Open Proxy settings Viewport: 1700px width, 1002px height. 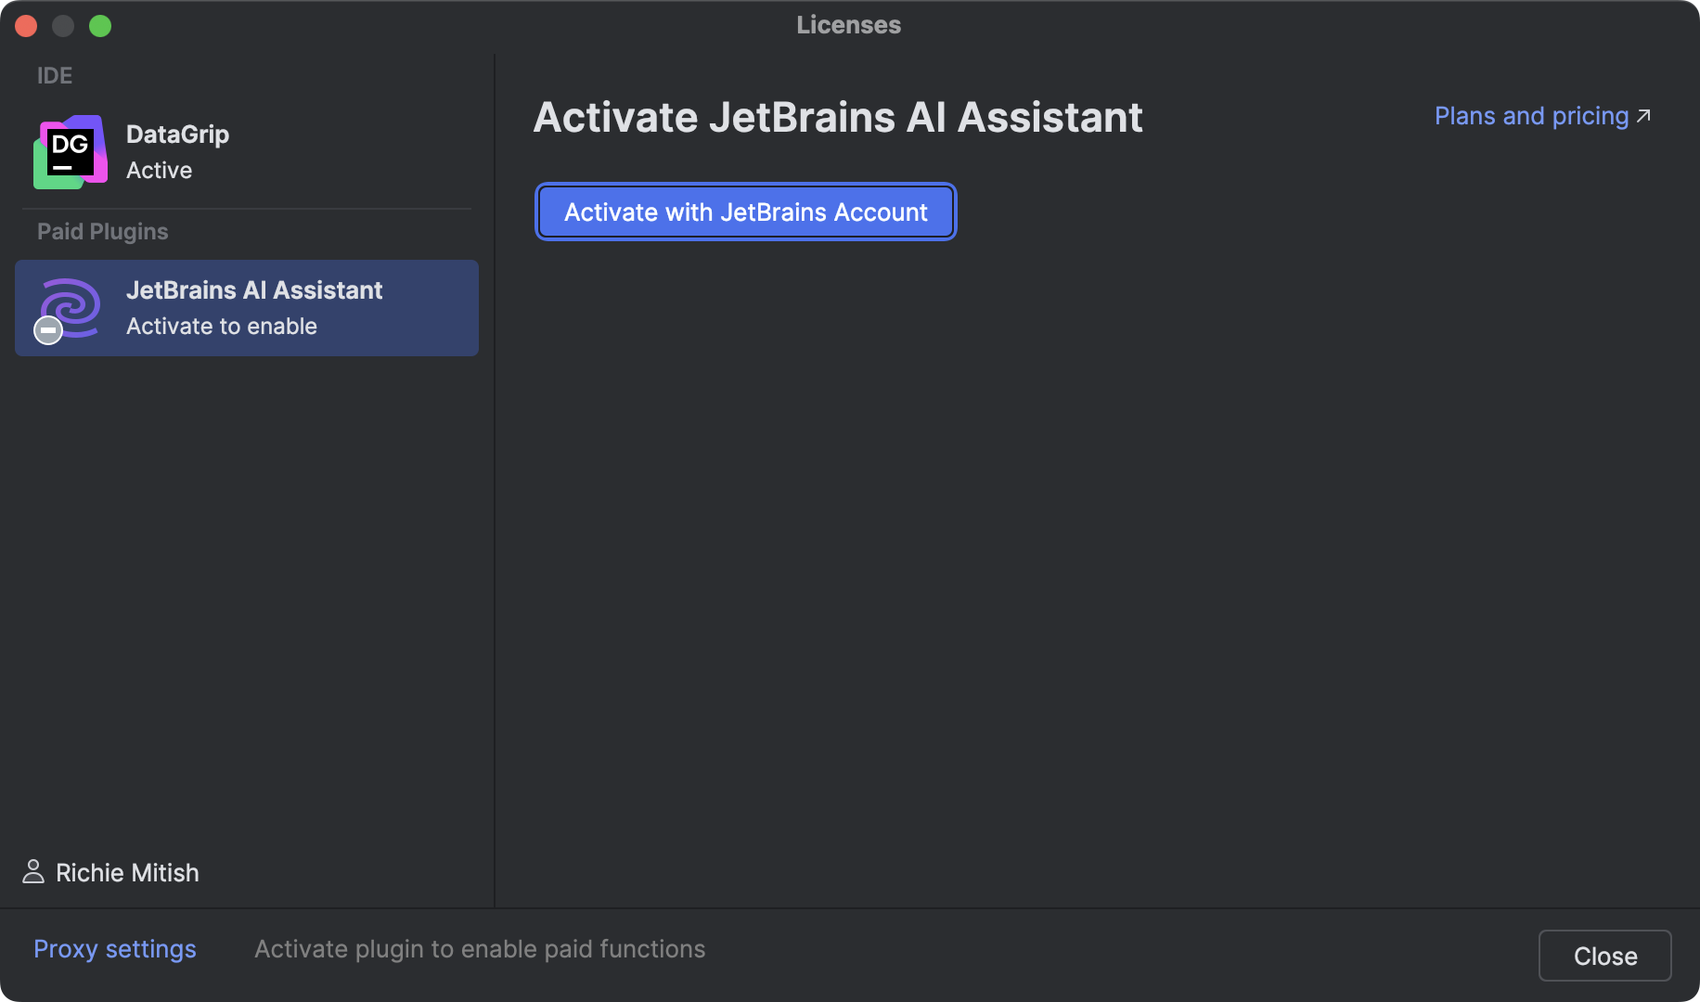pyautogui.click(x=114, y=948)
